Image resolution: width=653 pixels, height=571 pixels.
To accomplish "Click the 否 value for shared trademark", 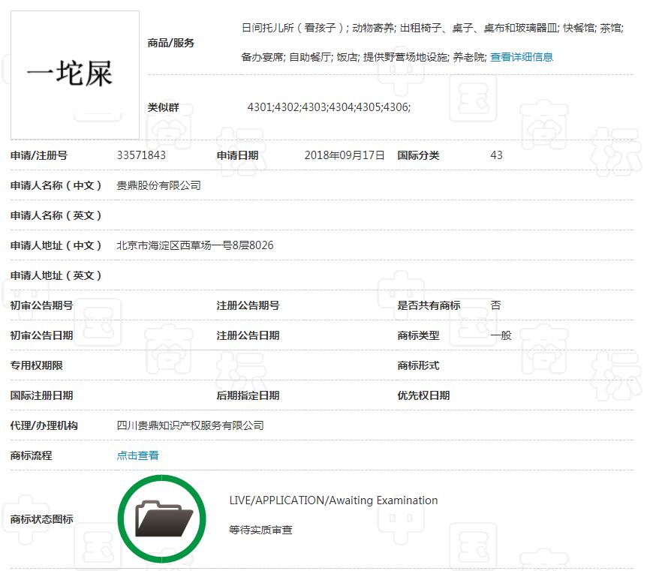I will (x=495, y=305).
